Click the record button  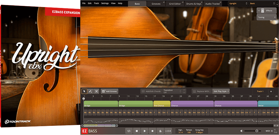pos(152,131)
